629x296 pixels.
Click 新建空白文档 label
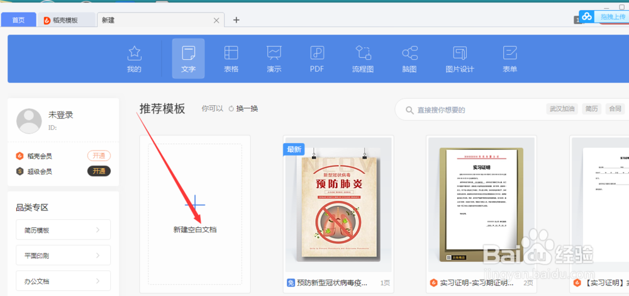pyautogui.click(x=195, y=230)
